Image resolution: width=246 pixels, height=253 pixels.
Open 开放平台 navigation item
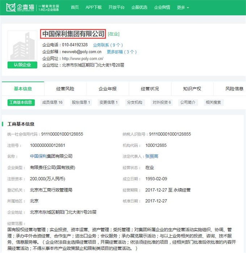(x=116, y=7)
